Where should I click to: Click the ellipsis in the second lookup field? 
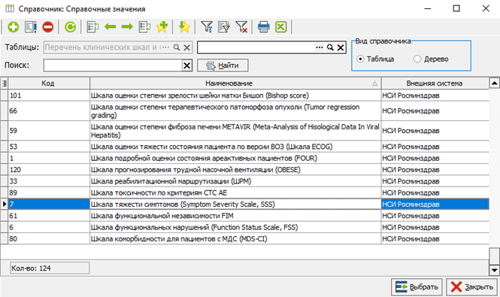(320, 47)
